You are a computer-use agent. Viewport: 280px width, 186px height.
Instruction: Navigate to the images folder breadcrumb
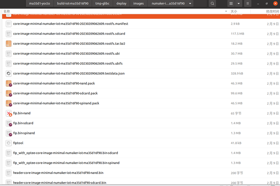point(138,4)
